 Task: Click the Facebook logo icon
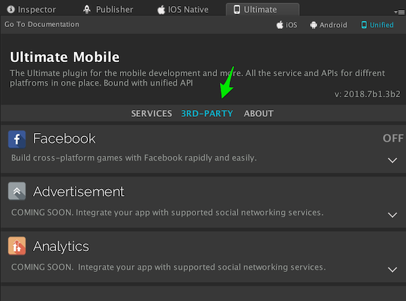(17, 139)
